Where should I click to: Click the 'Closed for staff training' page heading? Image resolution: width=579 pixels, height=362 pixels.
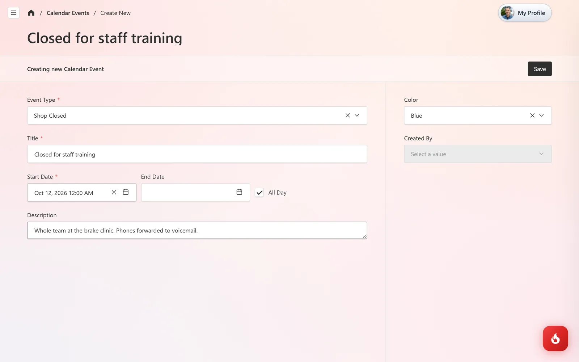[105, 38]
